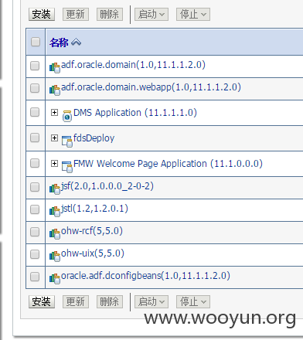
Task: Check the jsf(2.0,1.0.0.0_2-0-2) checkbox
Action: tap(35, 187)
